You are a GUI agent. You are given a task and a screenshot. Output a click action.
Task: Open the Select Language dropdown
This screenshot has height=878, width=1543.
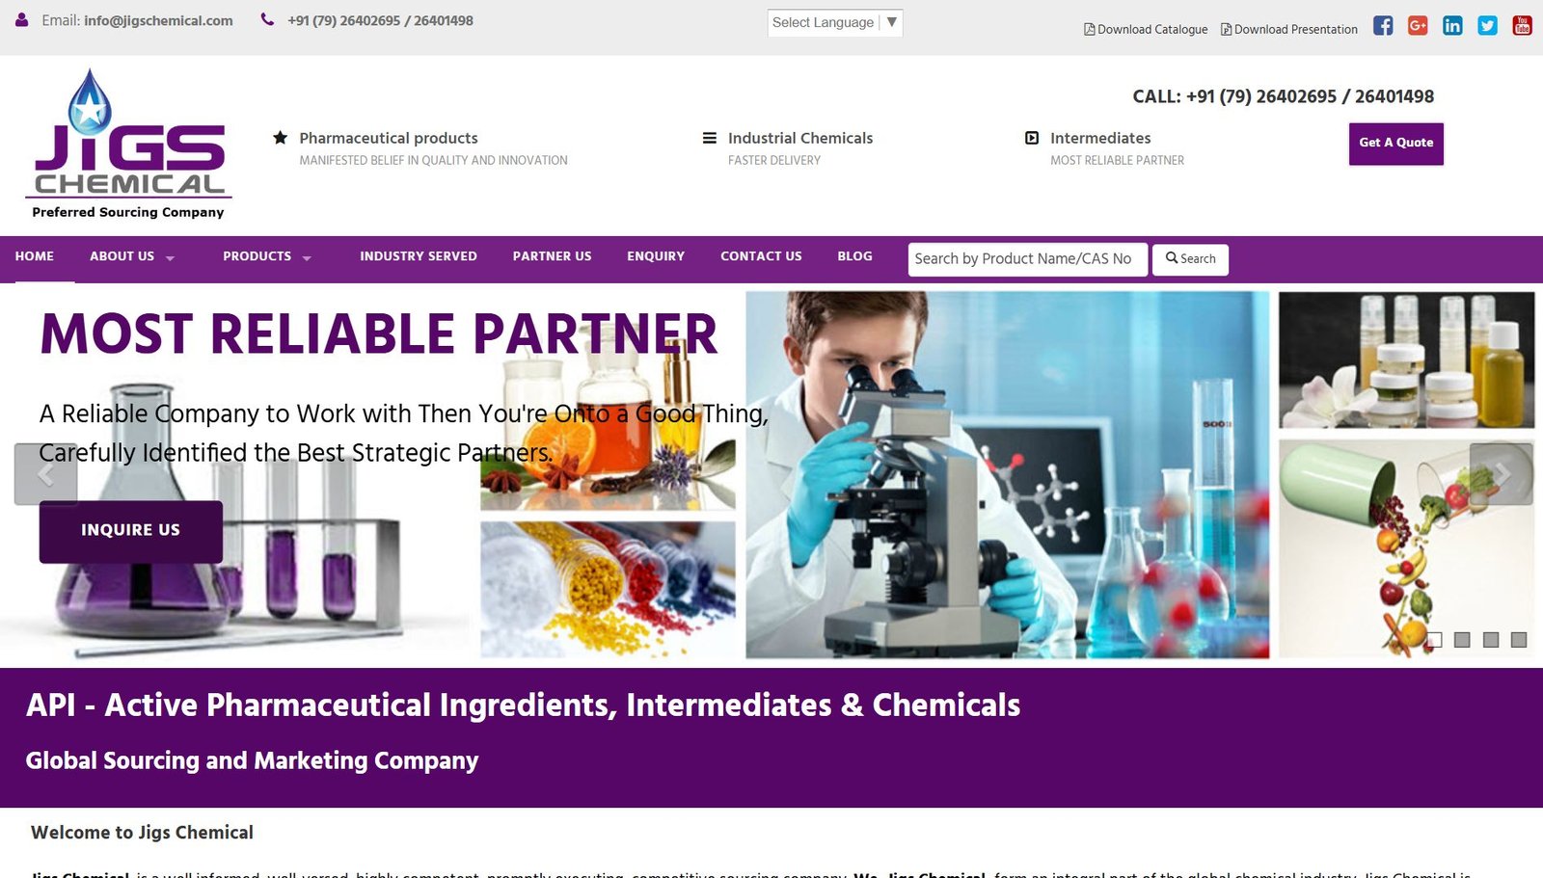[x=835, y=22]
